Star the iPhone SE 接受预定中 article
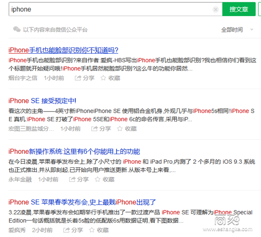The width and height of the screenshot is (261, 237). click(127, 129)
